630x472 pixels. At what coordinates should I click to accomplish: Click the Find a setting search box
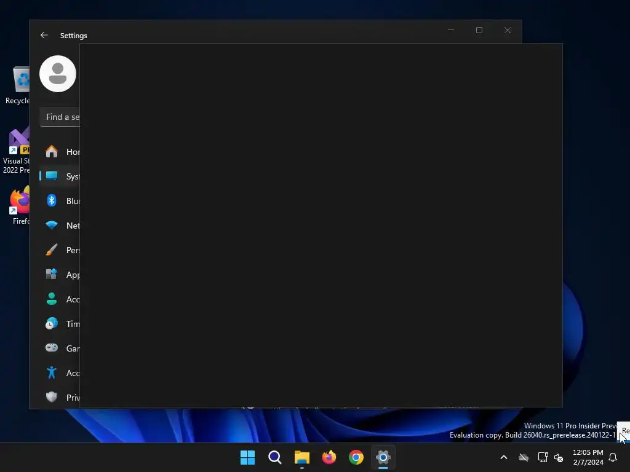(60, 117)
